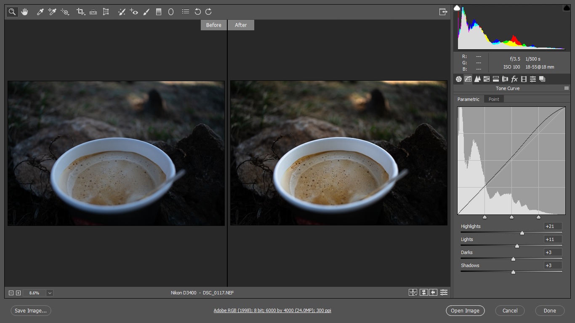
Task: Open the Tone Curve panel flyout menu
Action: click(567, 88)
